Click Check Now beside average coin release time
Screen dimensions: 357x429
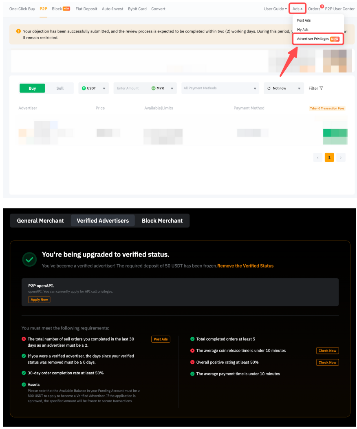click(x=327, y=351)
